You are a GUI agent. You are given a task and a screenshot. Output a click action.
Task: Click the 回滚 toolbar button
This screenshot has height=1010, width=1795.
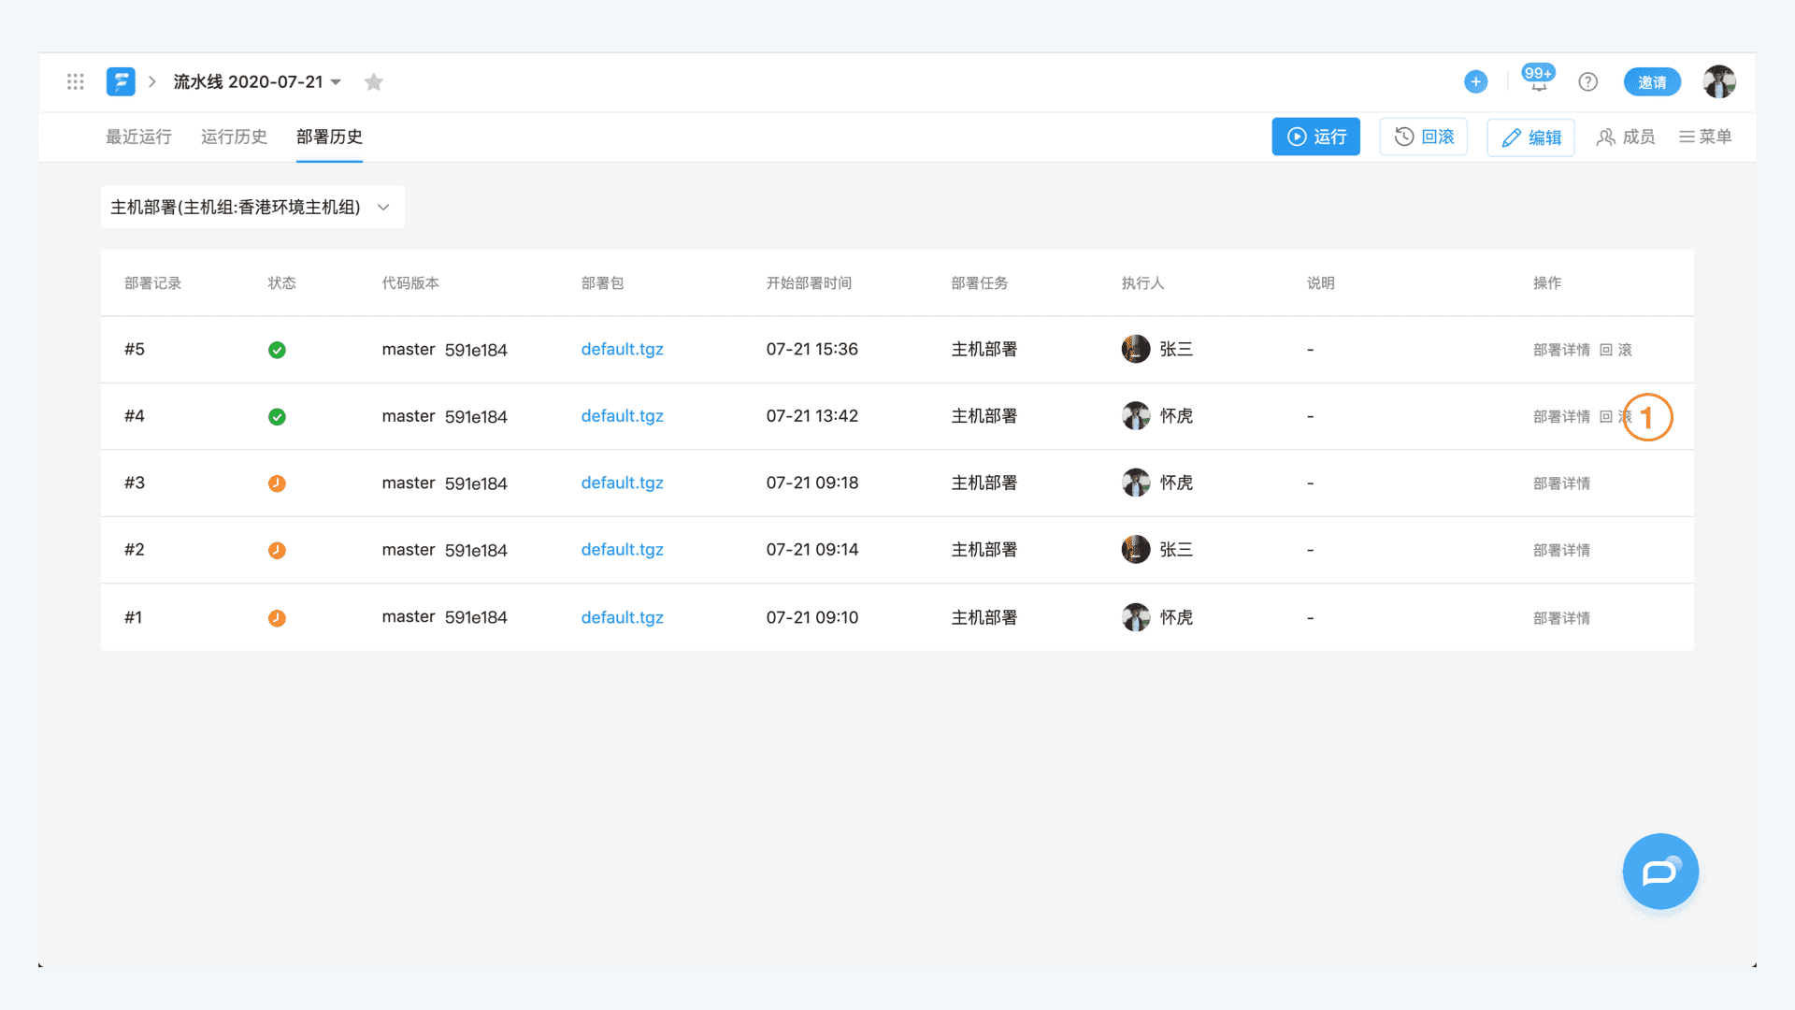click(x=1423, y=137)
